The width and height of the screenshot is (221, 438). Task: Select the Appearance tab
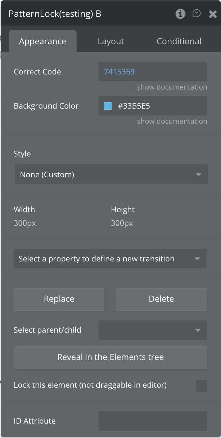click(42, 41)
